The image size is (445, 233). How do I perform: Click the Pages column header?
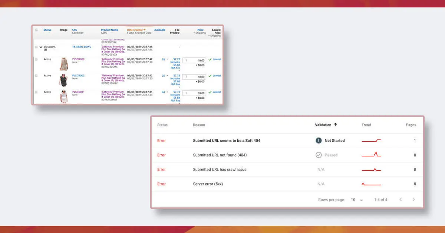(x=411, y=125)
